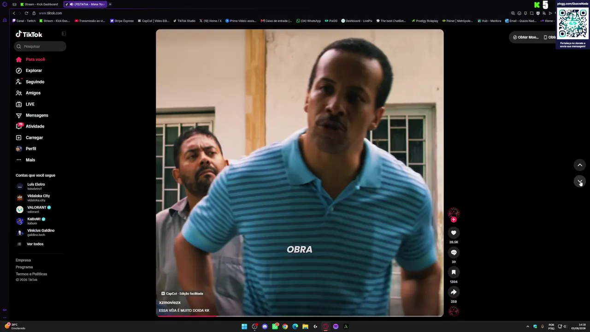This screenshot has width=590, height=332.
Task: Like the video with the heart icon
Action: tap(454, 233)
